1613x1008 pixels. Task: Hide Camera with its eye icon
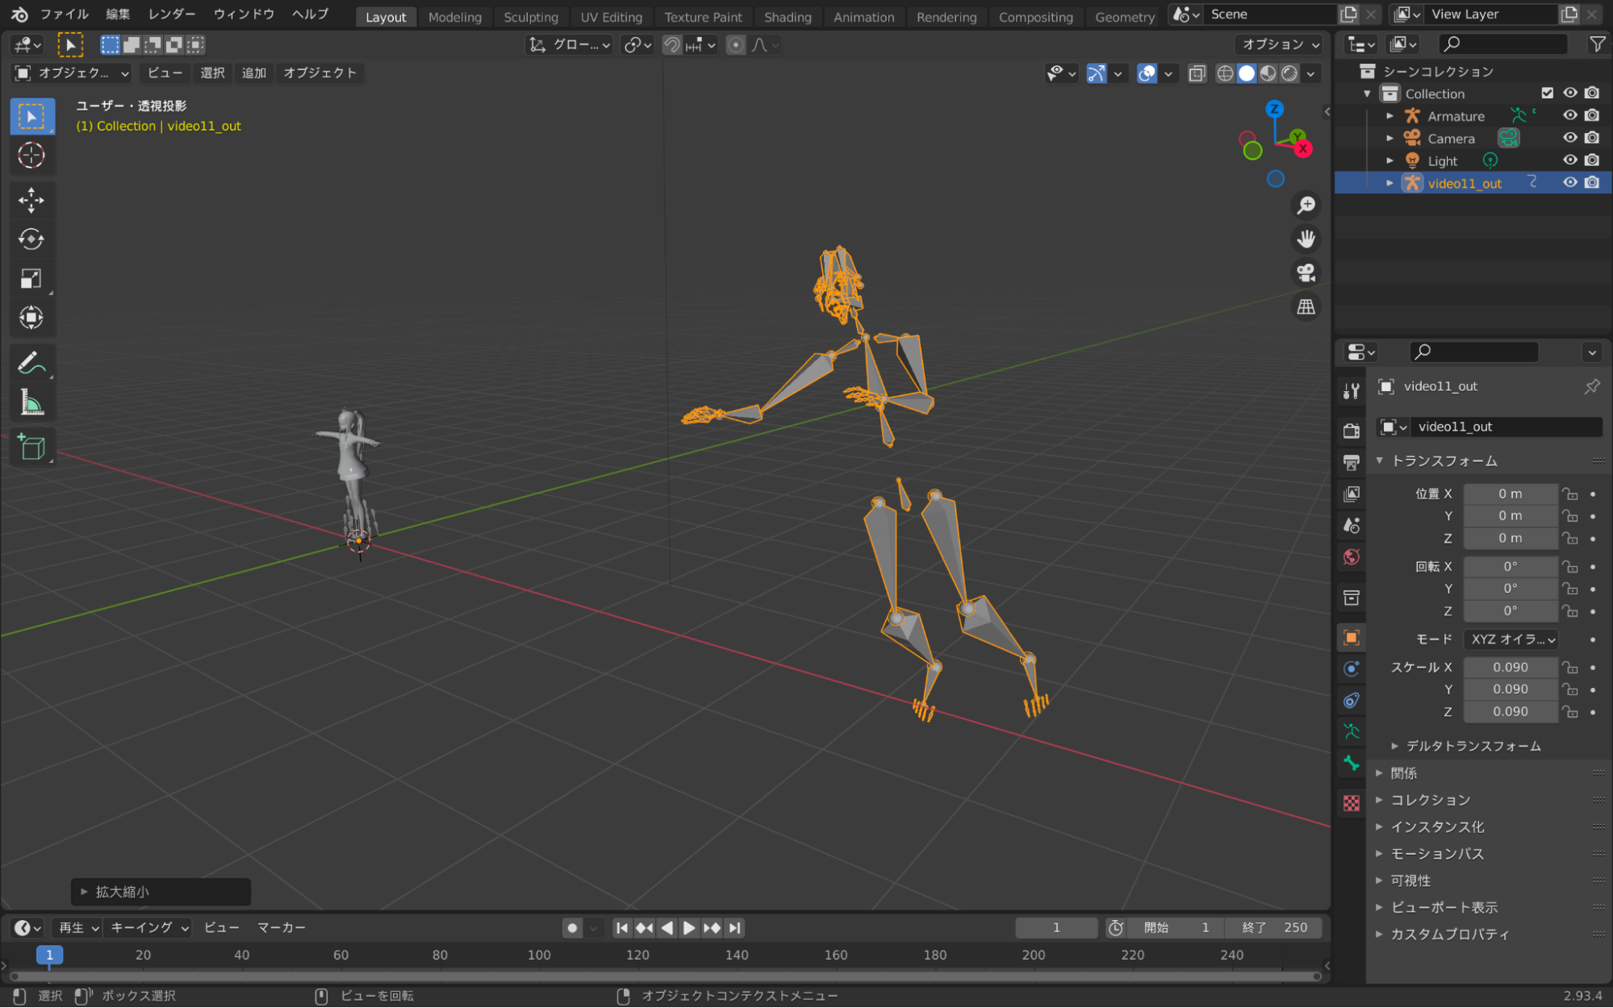(x=1569, y=138)
